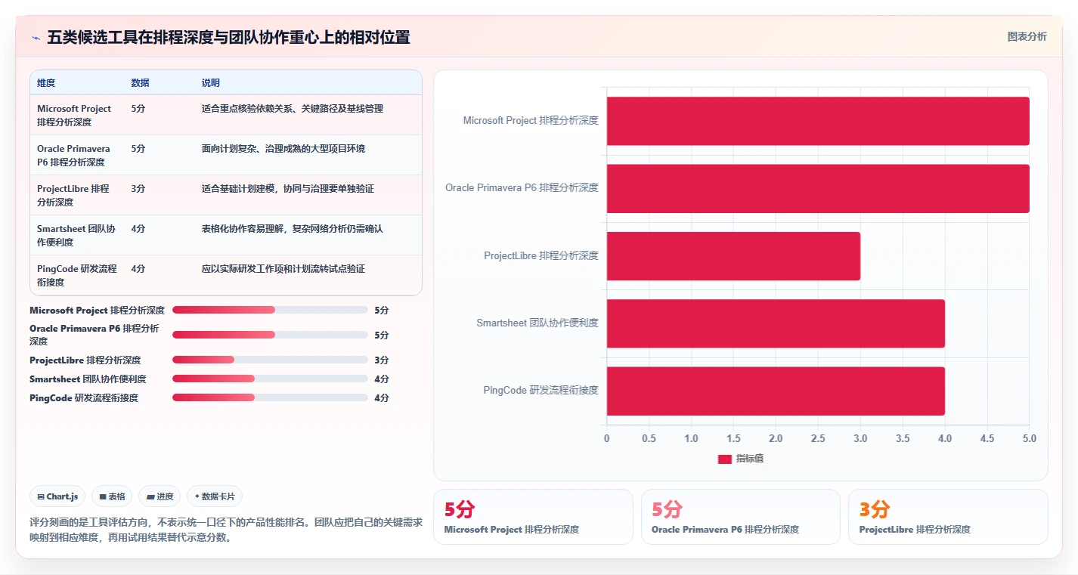The width and height of the screenshot is (1078, 575).
Task: Click the chart title 五类候选工具 heading
Action: click(228, 38)
